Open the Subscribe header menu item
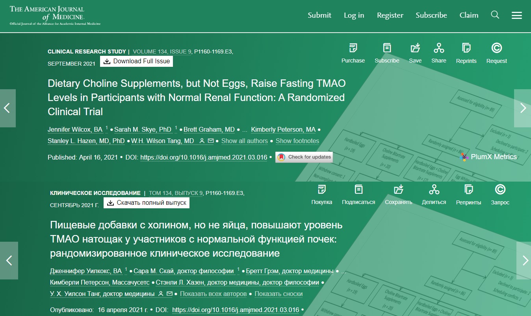Viewport: 531px width, 316px height. pyautogui.click(x=431, y=15)
